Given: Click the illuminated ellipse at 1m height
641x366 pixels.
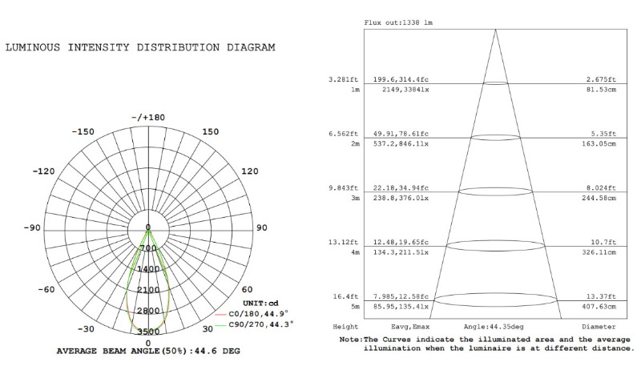Looking at the screenshot, I should pyautogui.click(x=495, y=83).
